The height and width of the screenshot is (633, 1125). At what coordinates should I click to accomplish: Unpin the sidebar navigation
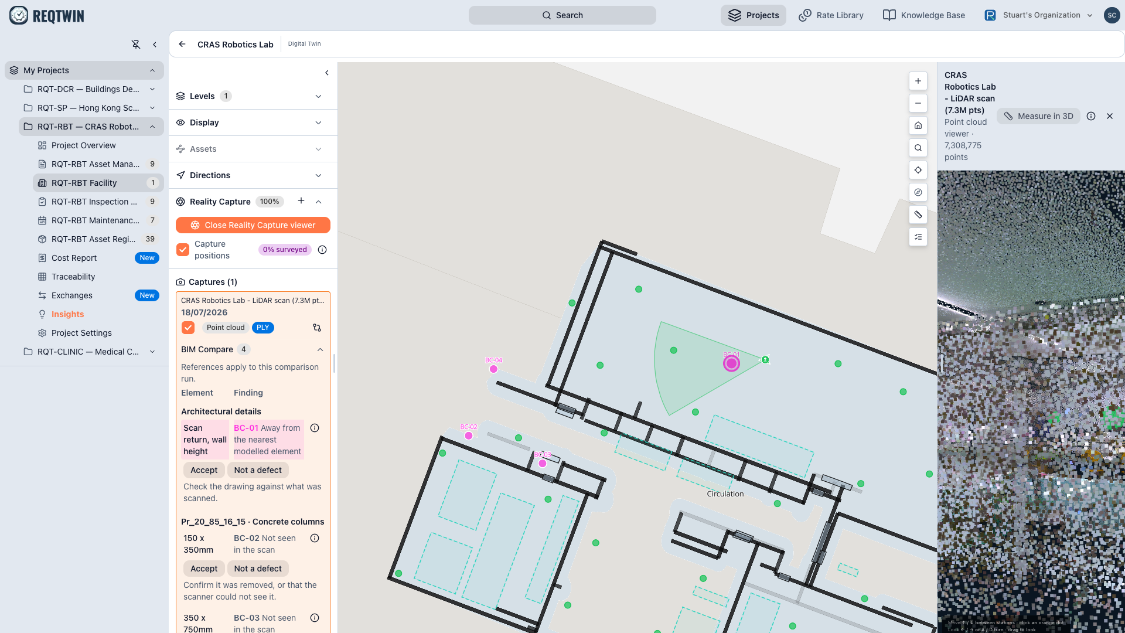pos(136,45)
